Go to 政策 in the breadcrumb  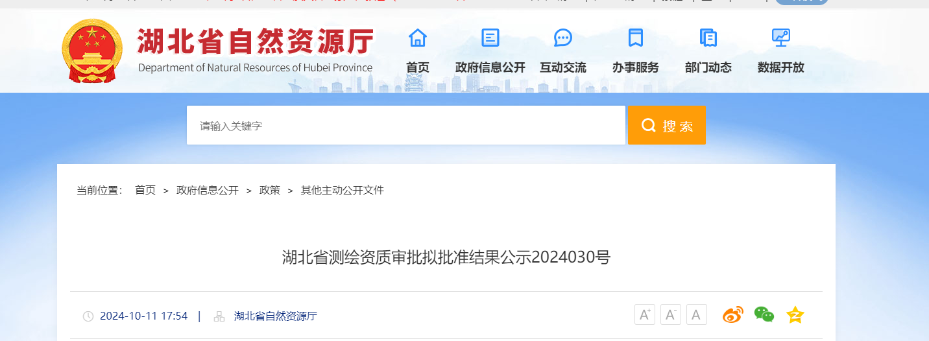click(270, 191)
